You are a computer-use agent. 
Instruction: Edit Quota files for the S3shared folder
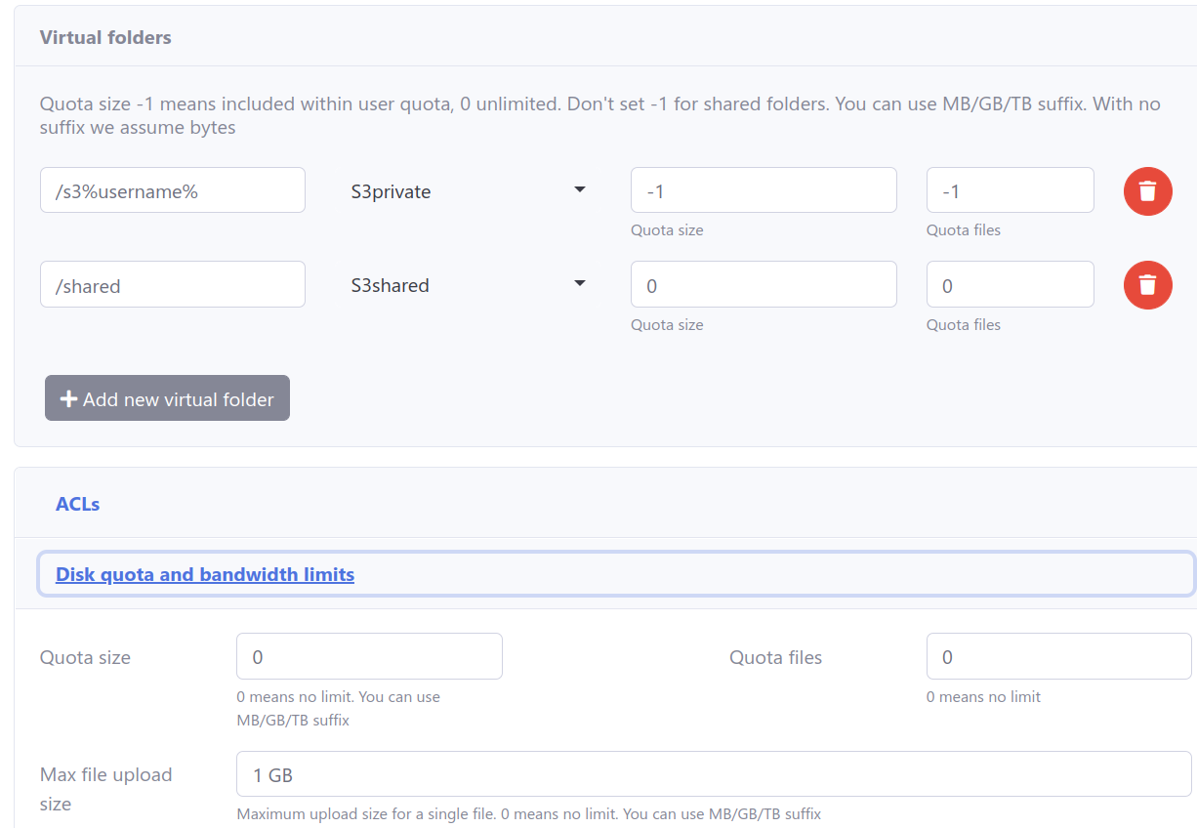point(1010,284)
